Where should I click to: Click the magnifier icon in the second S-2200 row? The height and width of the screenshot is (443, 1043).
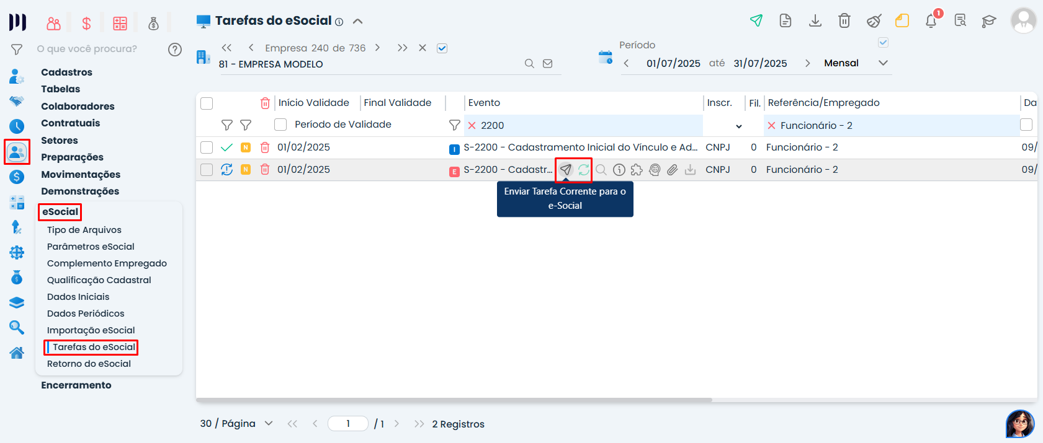[601, 170]
